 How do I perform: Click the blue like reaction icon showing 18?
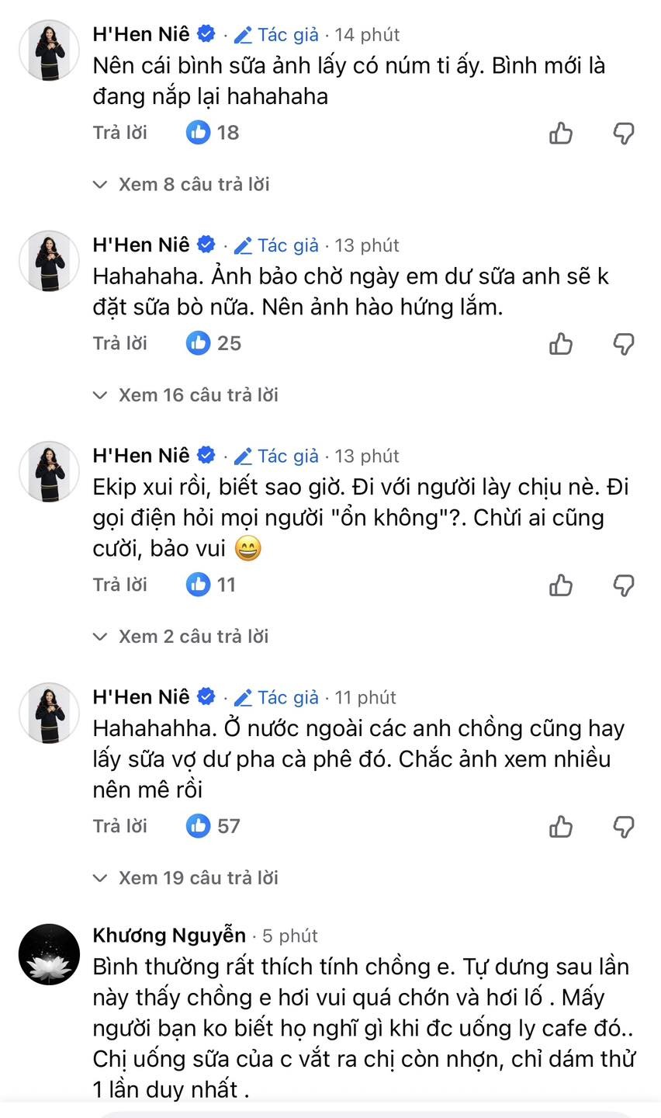pyautogui.click(x=199, y=132)
